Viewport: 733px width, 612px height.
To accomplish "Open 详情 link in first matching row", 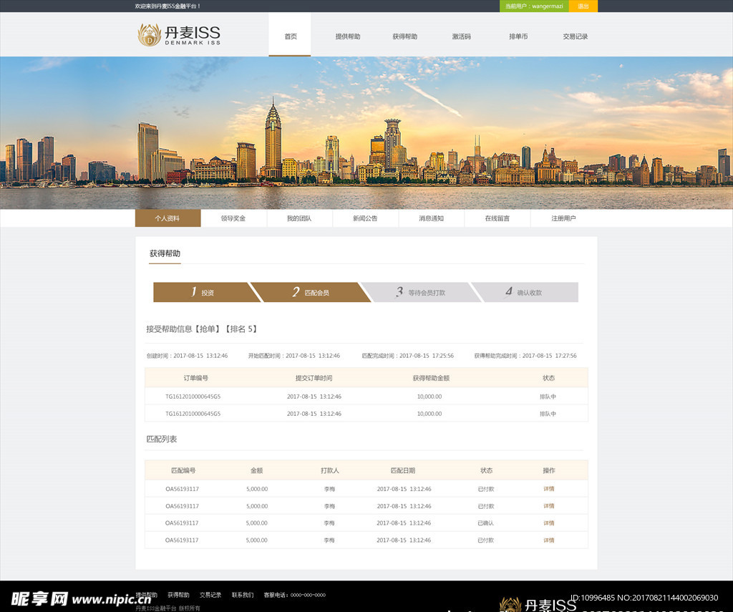I will 548,489.
